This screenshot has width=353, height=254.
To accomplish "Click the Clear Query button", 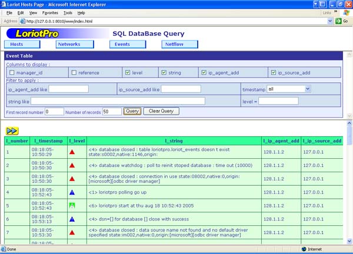I will tap(161, 111).
